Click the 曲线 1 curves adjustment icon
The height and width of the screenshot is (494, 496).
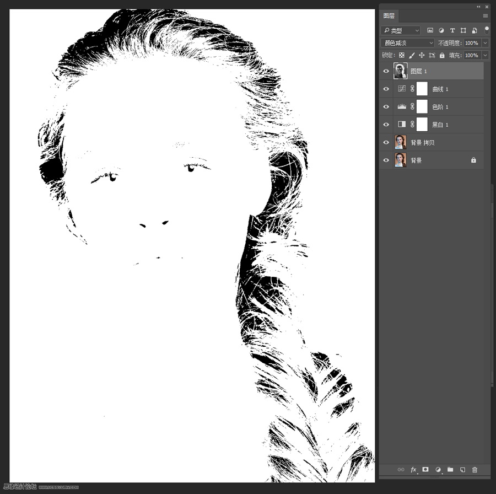(x=402, y=89)
